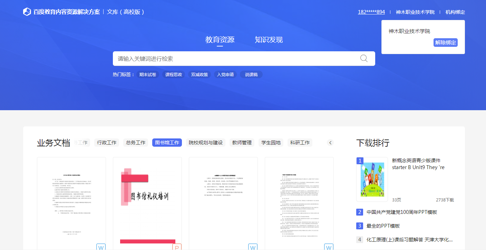Open the 神木职业技术学院 institution dropdown in header

pos(415,12)
